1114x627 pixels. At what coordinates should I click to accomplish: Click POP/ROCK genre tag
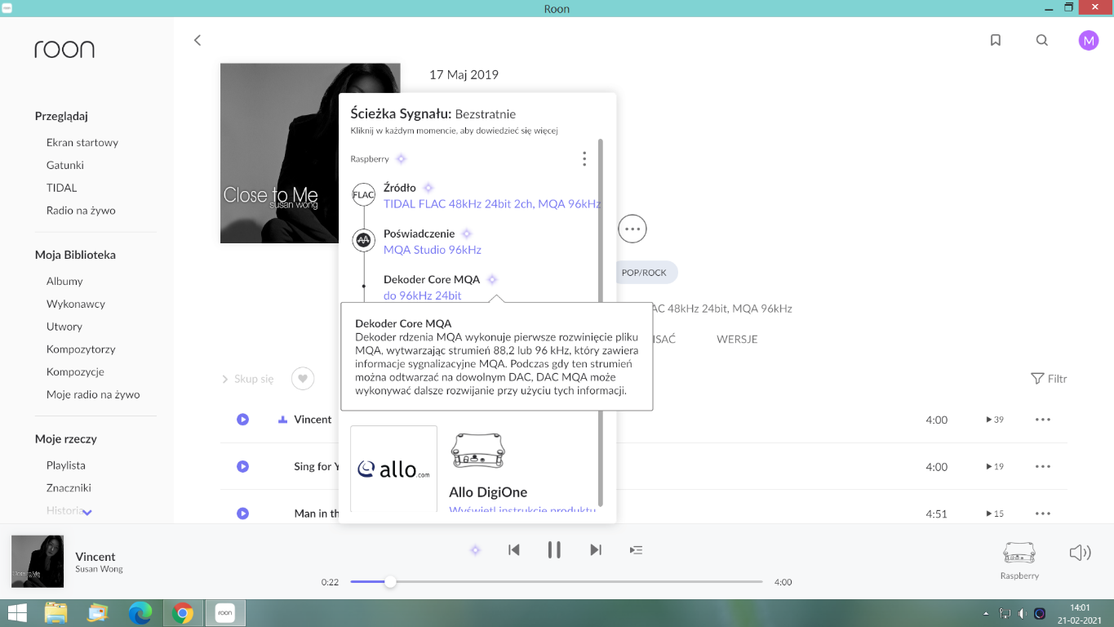pos(644,273)
